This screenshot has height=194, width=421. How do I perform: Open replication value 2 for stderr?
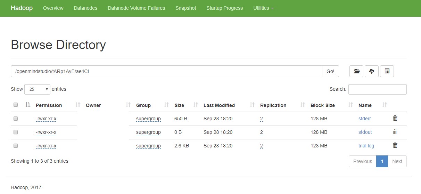261,119
